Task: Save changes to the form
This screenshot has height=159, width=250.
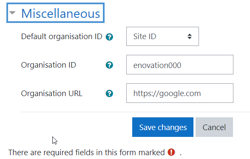Action: [163, 127]
